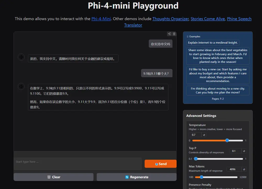Click the 'Maximum length of response' description

(205, 171)
